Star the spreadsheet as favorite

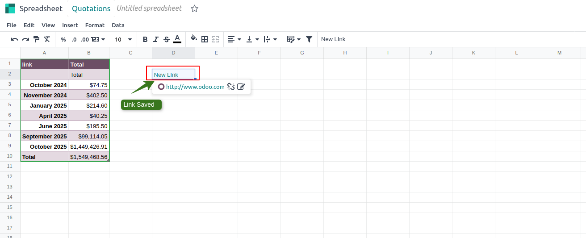tap(194, 8)
